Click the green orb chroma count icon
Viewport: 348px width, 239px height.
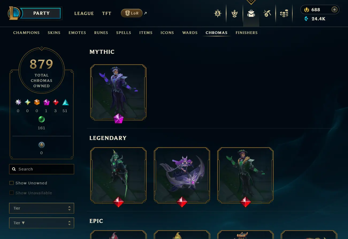click(x=41, y=119)
